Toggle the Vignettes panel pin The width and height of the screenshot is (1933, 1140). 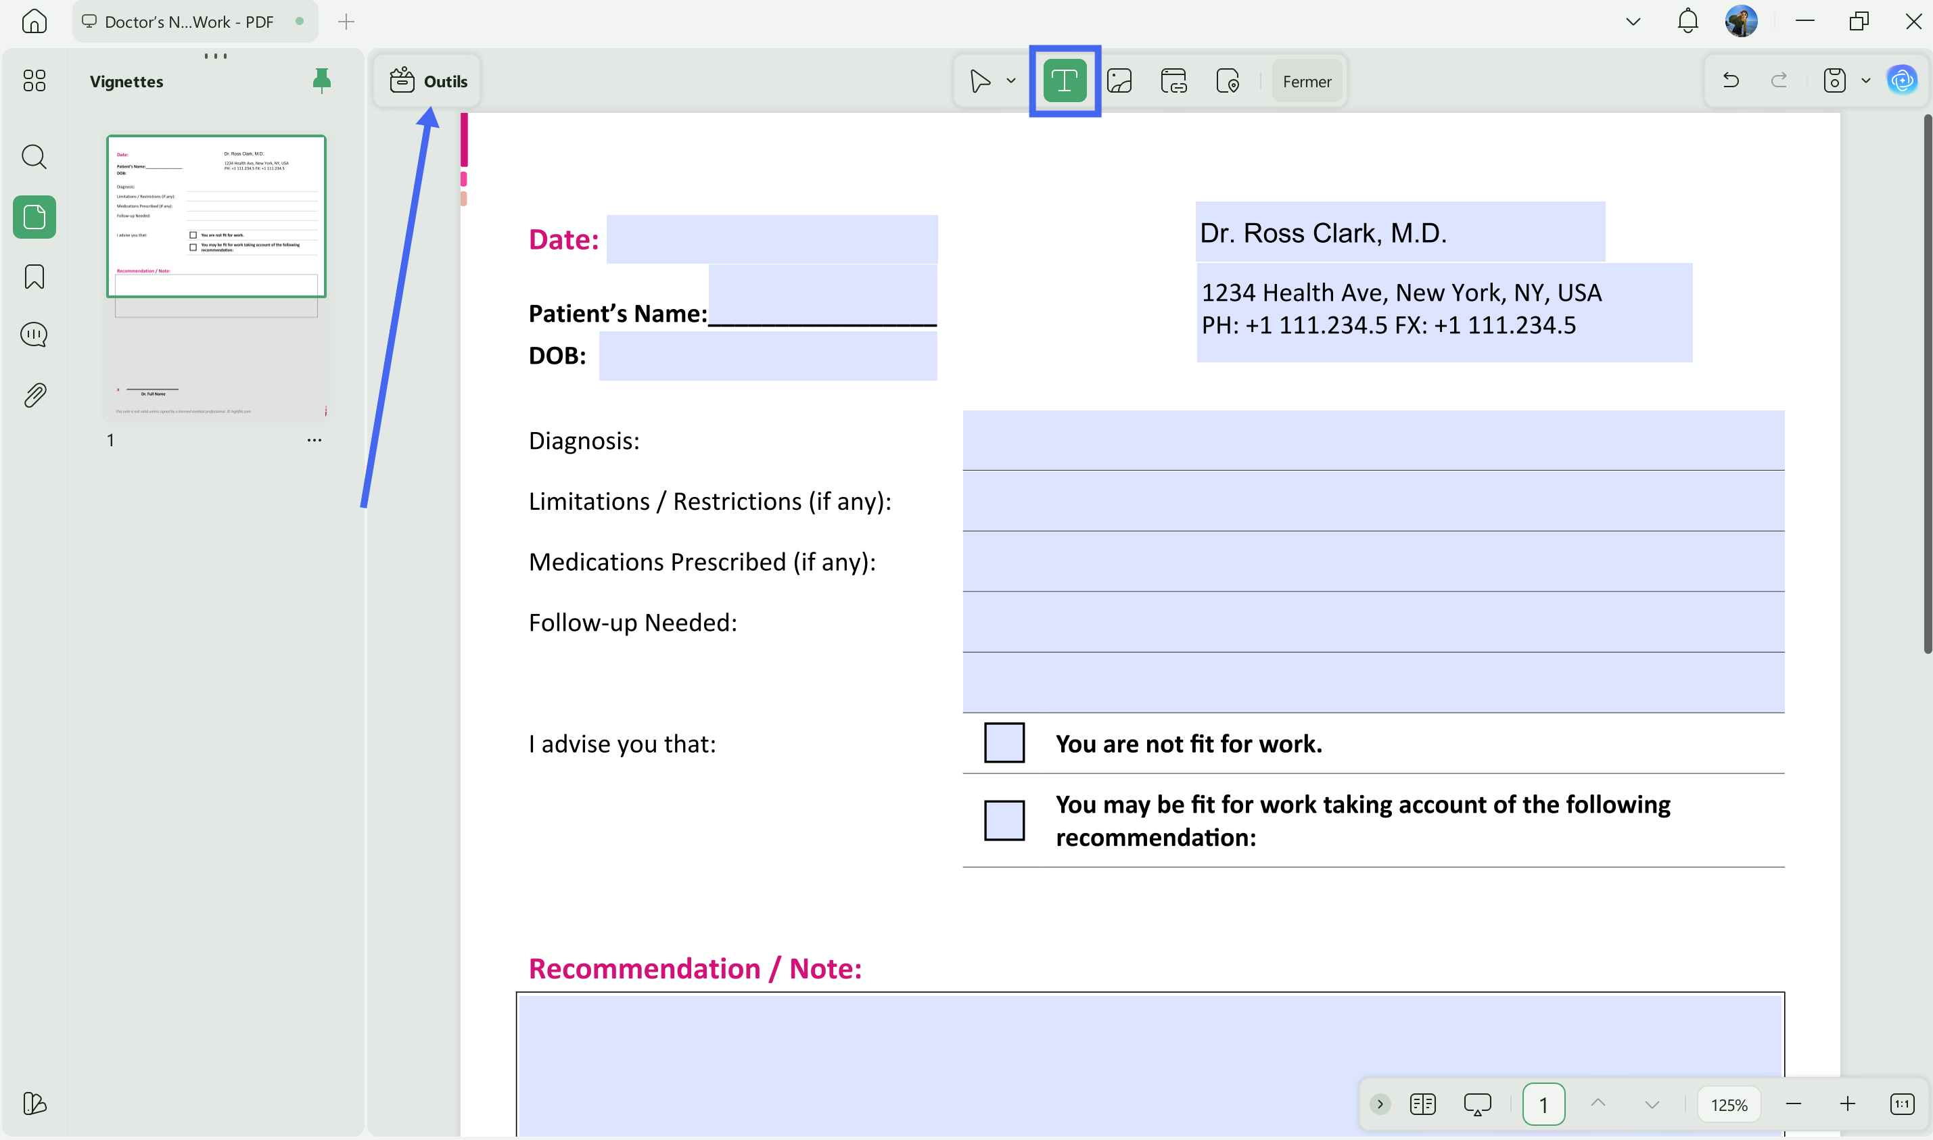[x=322, y=80]
